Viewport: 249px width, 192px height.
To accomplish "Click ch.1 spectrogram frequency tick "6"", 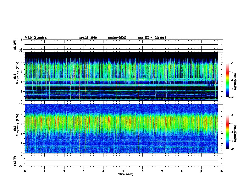I will click(22, 72).
